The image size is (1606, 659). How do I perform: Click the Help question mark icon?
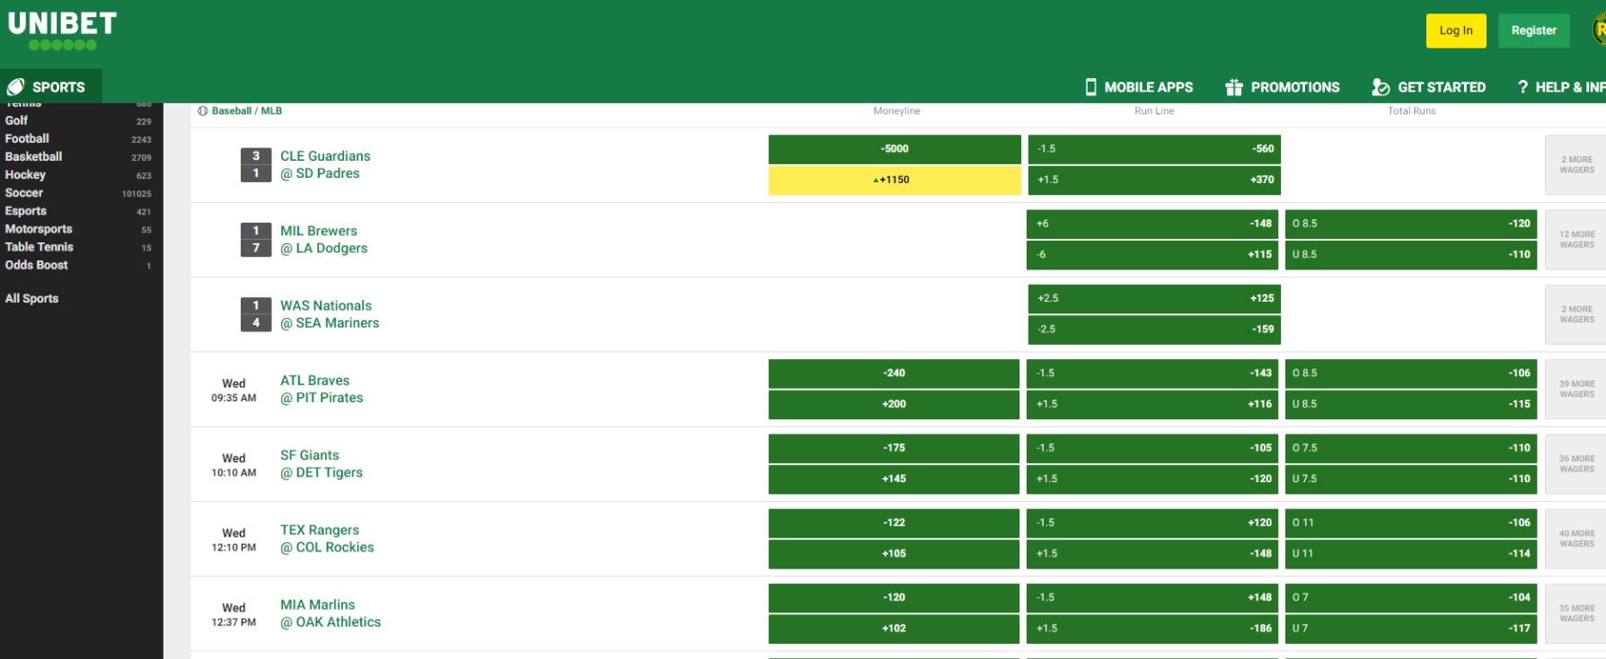click(x=1522, y=87)
